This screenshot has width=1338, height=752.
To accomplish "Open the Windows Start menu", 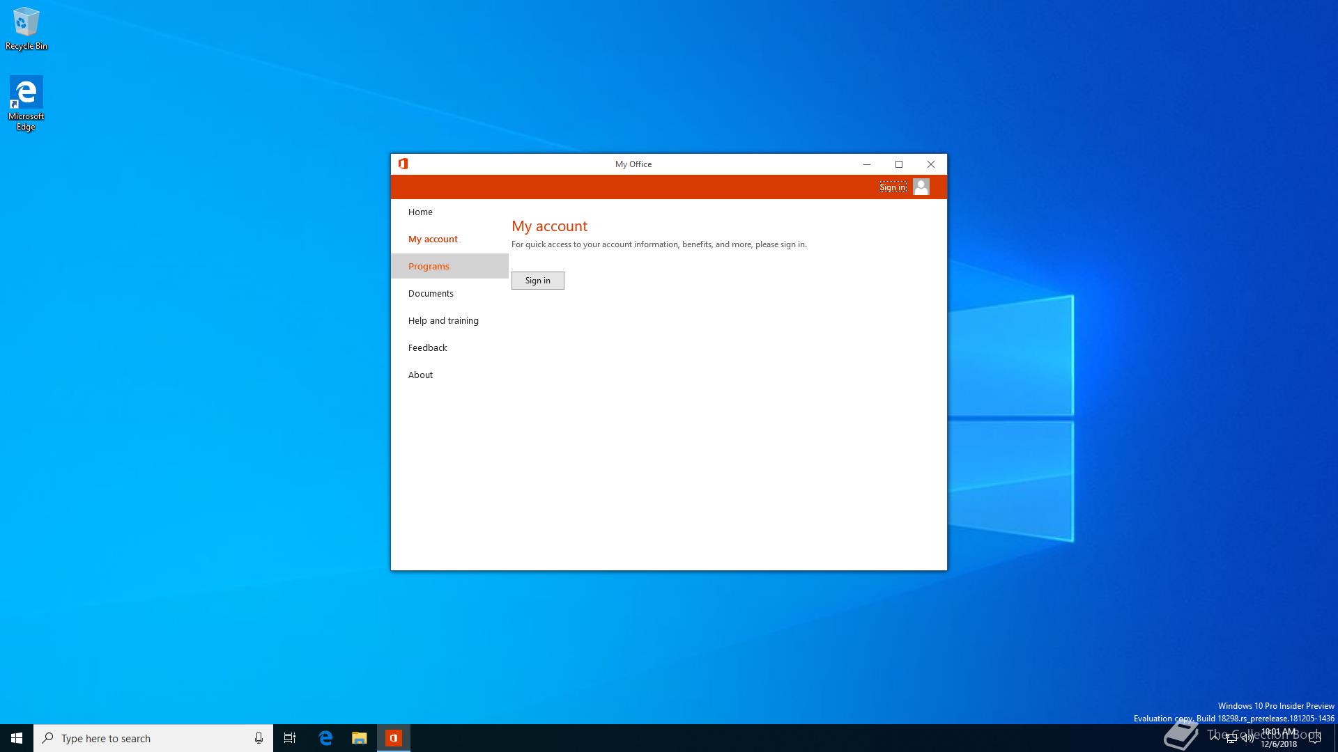I will (x=17, y=738).
